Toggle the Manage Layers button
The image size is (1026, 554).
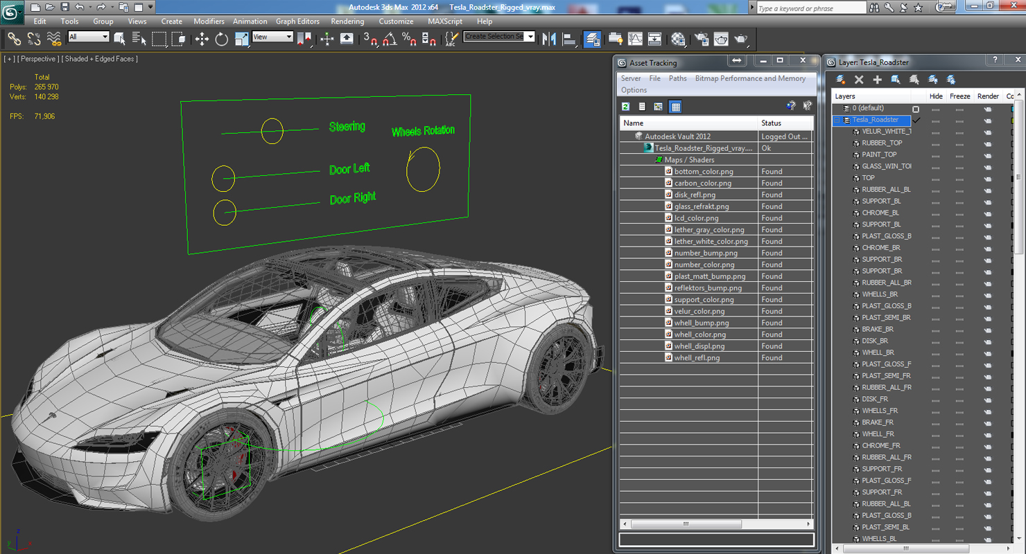(592, 39)
